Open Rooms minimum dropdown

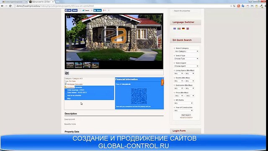coord(179,81)
